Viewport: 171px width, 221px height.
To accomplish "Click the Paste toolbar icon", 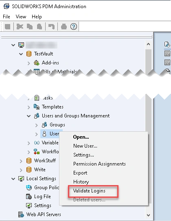I will pyautogui.click(x=39, y=27).
